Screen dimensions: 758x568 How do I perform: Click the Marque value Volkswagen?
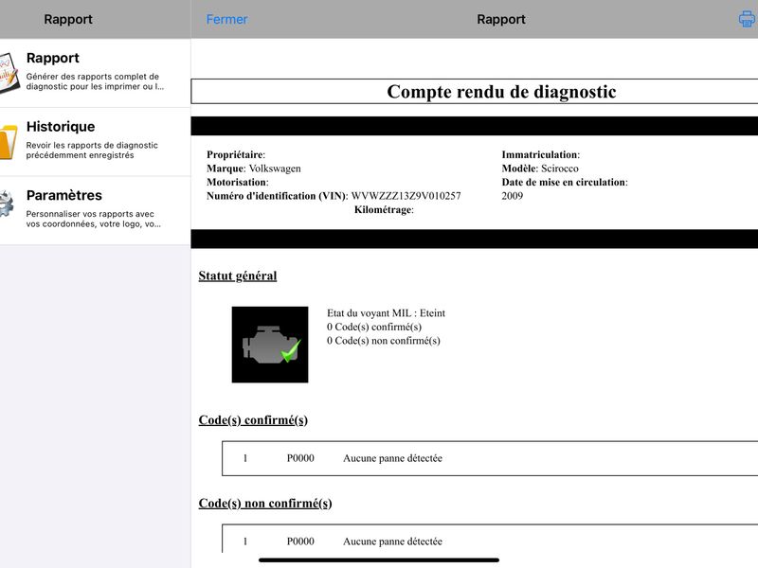[x=275, y=169]
